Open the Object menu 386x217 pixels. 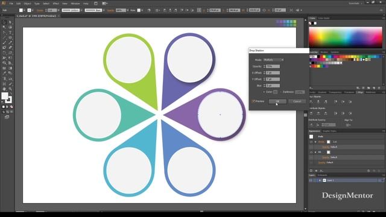click(27, 4)
